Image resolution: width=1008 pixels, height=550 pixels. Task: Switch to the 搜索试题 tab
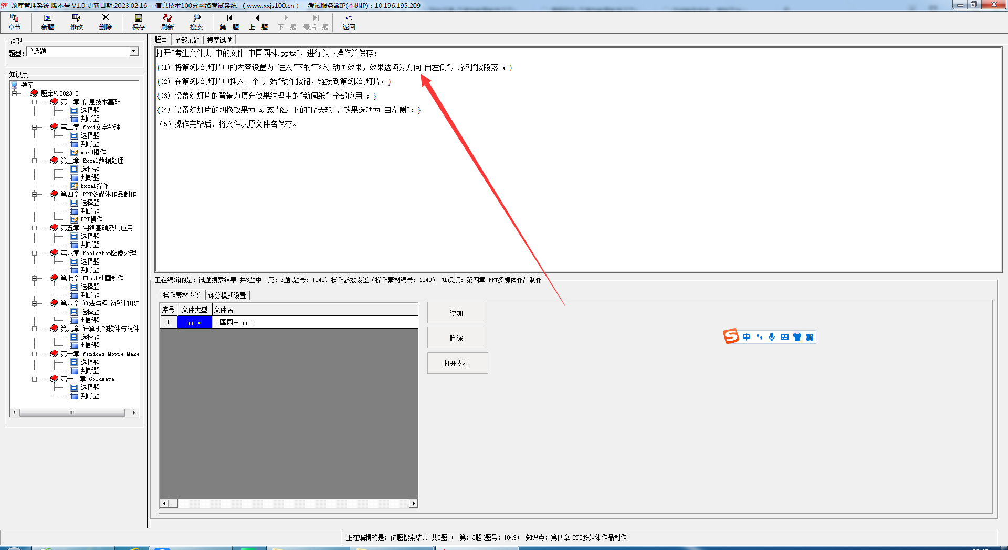click(x=220, y=40)
